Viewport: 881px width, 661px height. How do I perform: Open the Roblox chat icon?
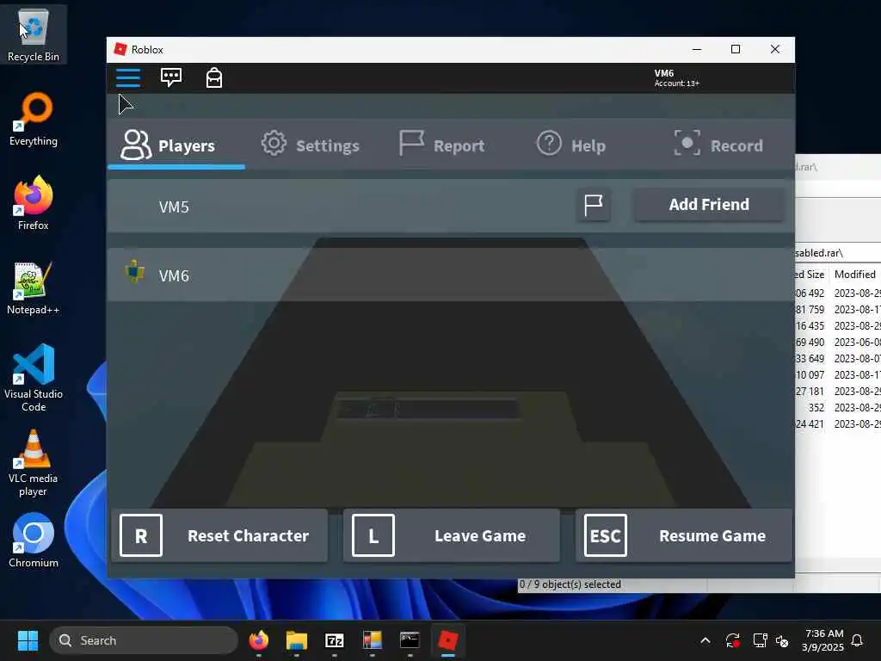(x=171, y=77)
